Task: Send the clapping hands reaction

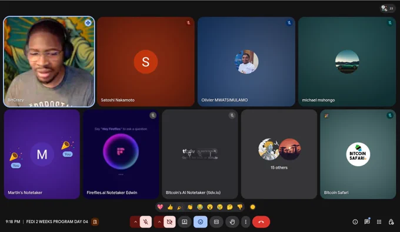Action: click(x=190, y=207)
